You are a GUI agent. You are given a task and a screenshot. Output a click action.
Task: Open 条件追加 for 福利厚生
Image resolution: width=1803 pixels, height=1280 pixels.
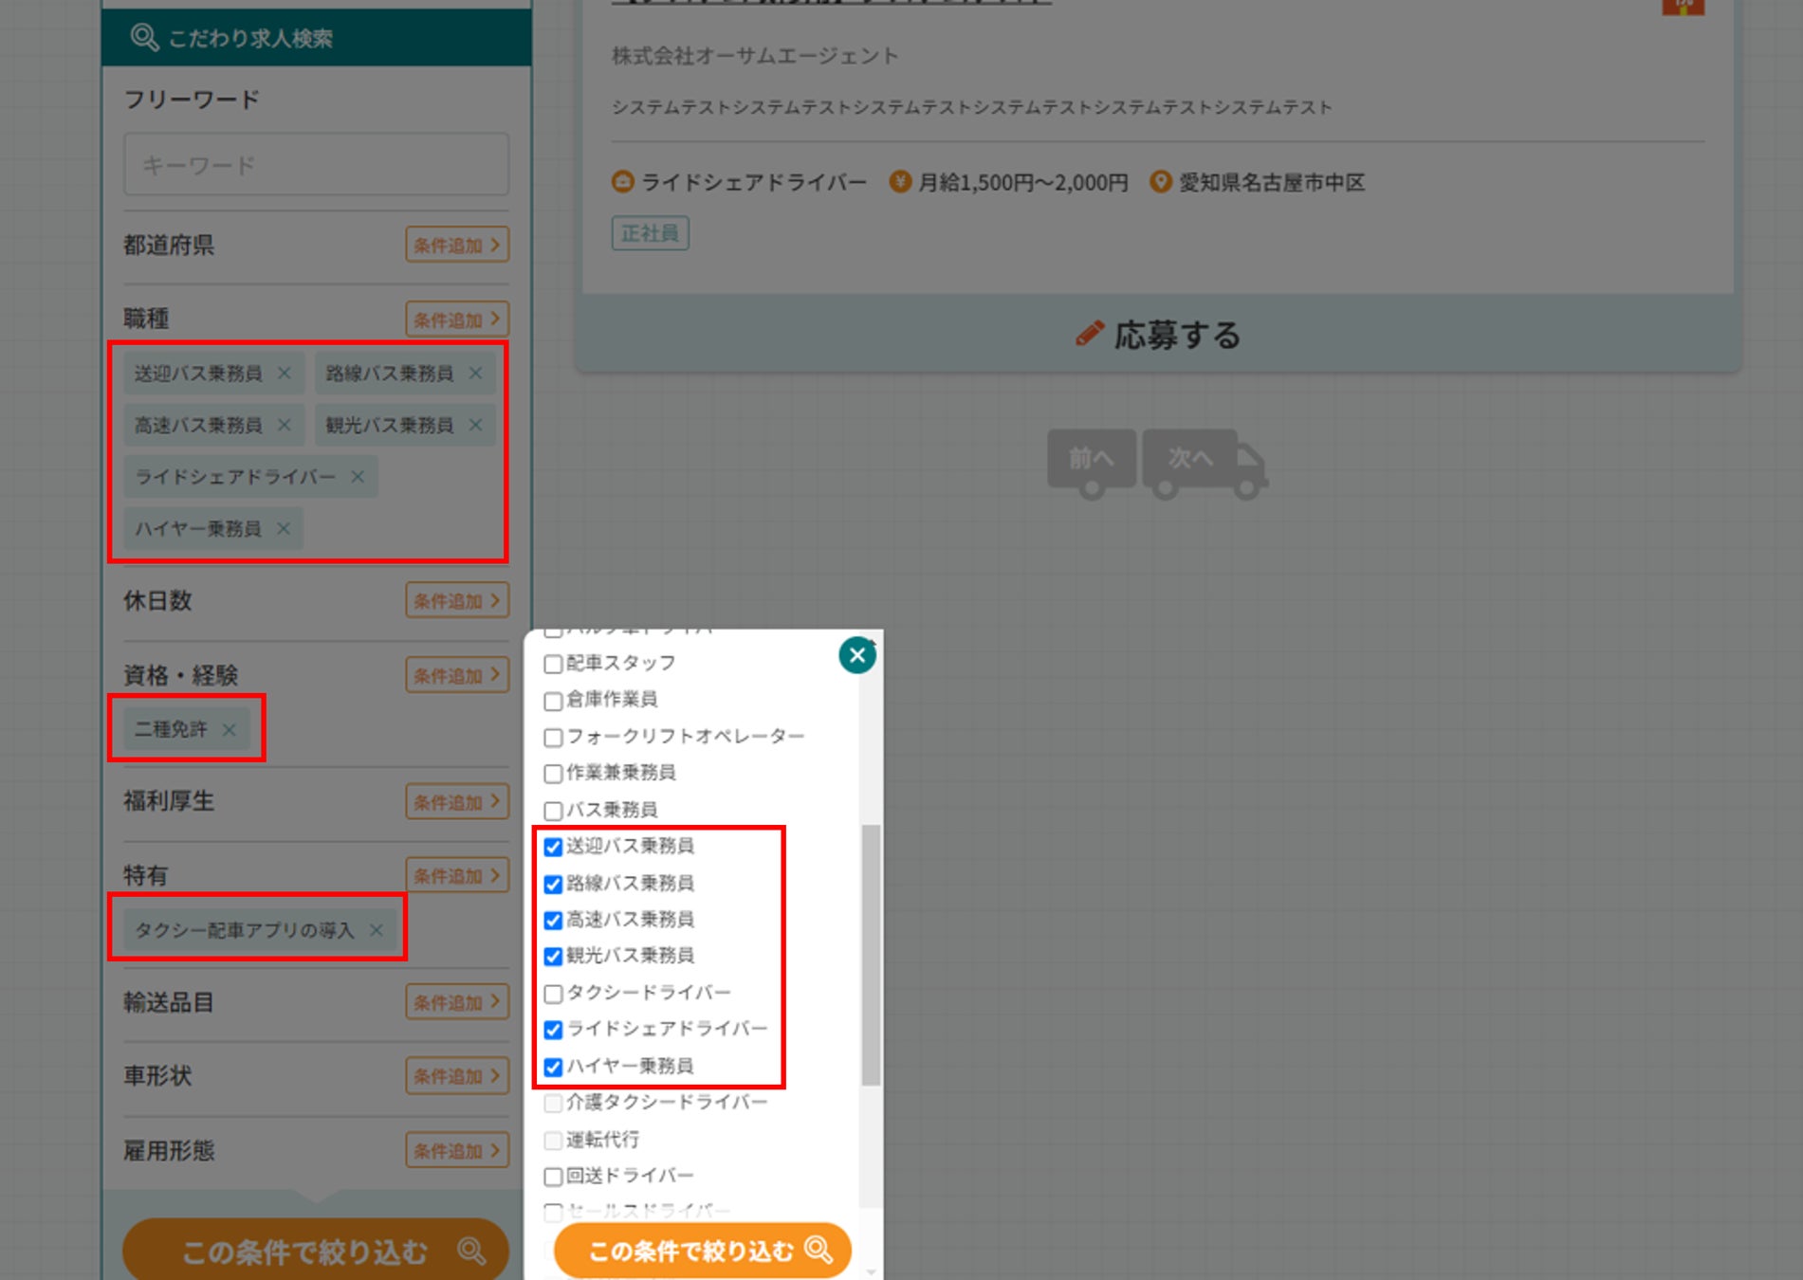tap(457, 801)
